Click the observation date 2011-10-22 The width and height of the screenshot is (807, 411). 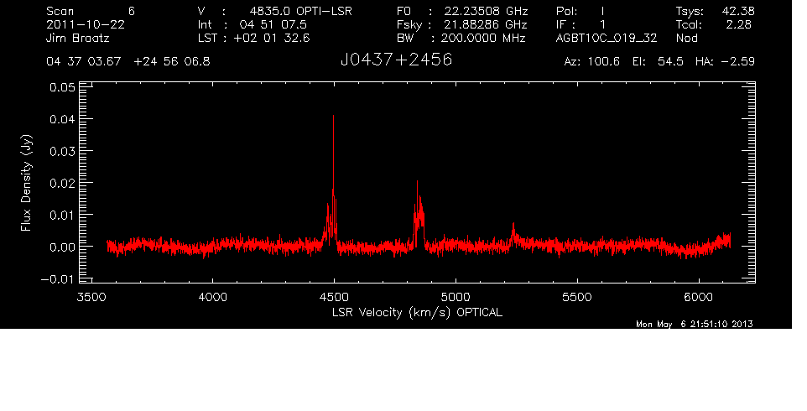point(86,24)
